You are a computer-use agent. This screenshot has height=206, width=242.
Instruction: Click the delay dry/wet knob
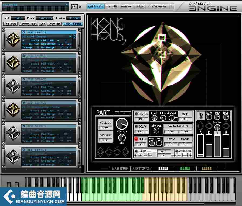(x=156, y=131)
